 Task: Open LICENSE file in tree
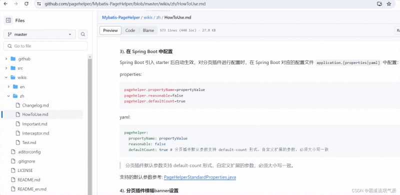point(25,170)
